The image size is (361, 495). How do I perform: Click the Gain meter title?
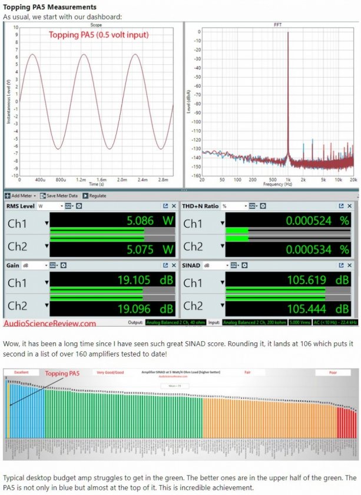tap(12, 266)
